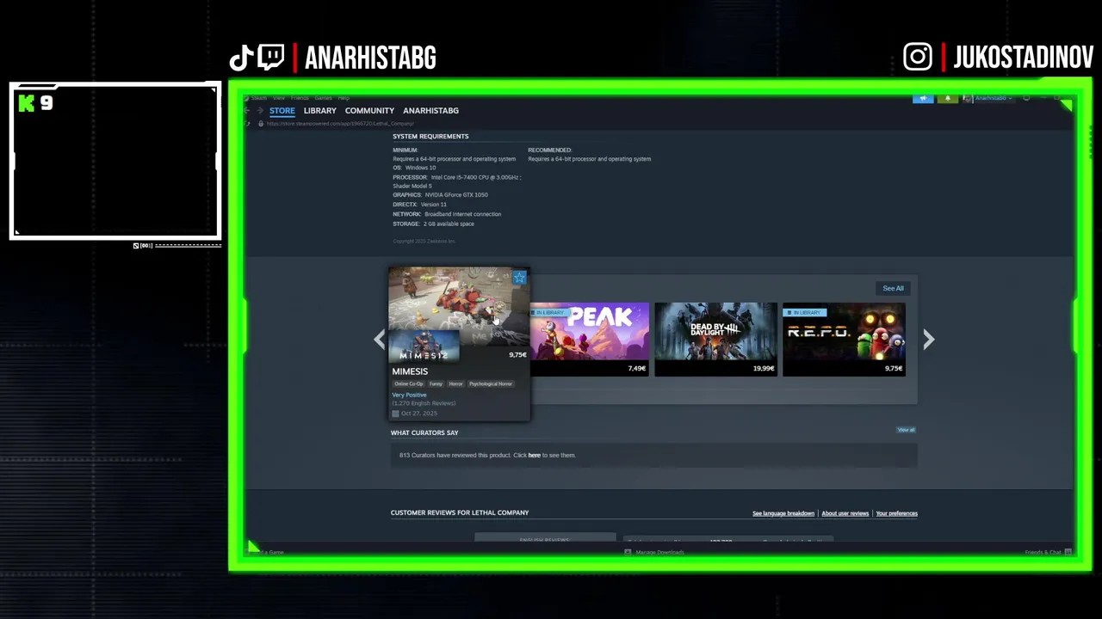Click the 'here' link for curators
1102x619 pixels.
[535, 455]
